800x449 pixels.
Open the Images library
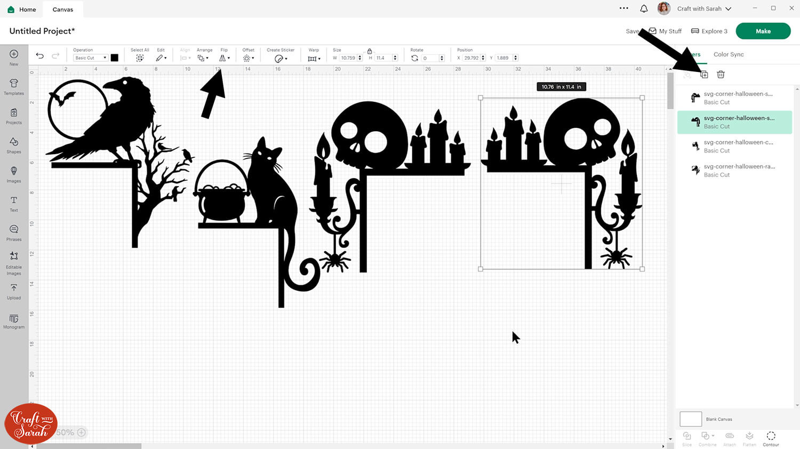coord(14,174)
